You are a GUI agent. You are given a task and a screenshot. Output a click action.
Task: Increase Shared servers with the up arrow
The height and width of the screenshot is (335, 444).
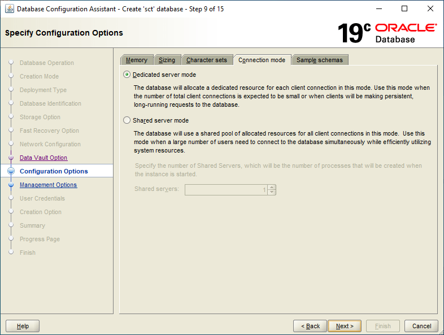tap(272, 187)
